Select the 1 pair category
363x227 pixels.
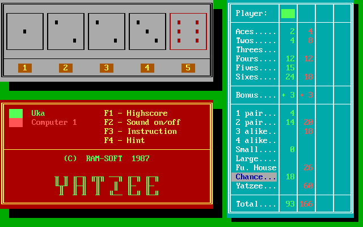(x=256, y=113)
